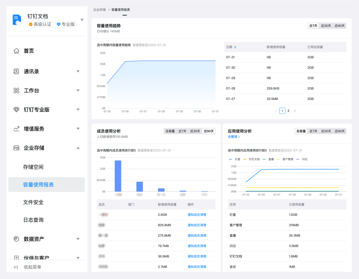Click the 去管理 link
Viewport: 359px width, 279px height.
(x=234, y=137)
